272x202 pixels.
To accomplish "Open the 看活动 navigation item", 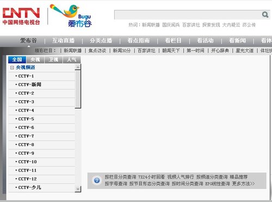I will point(205,40).
